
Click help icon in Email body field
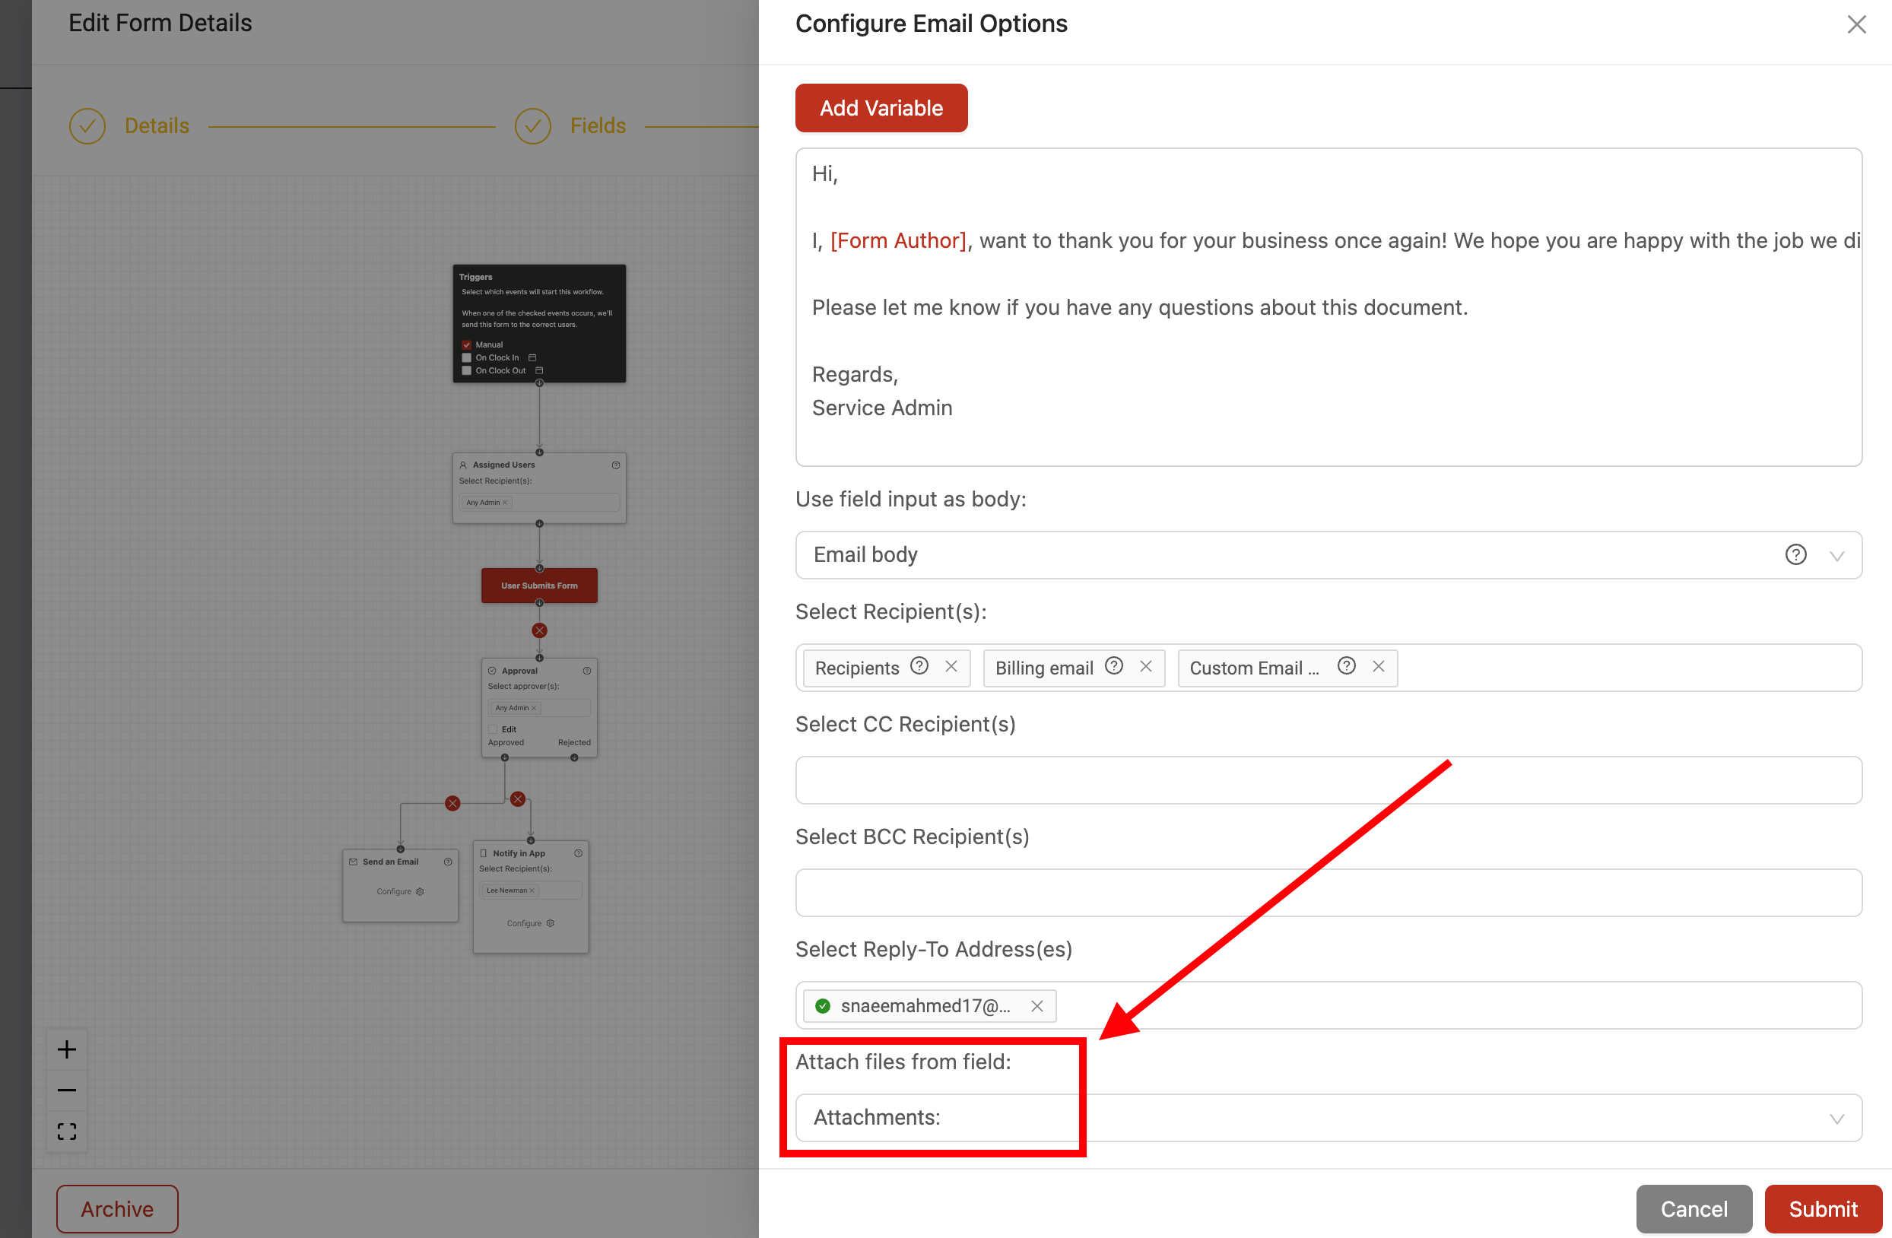[x=1795, y=554]
